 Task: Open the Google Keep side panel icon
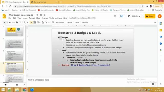(161, 30)
